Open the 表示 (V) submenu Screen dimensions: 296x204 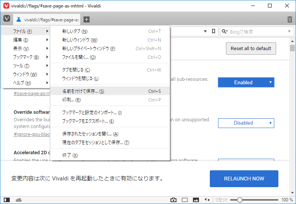[x=26, y=49]
